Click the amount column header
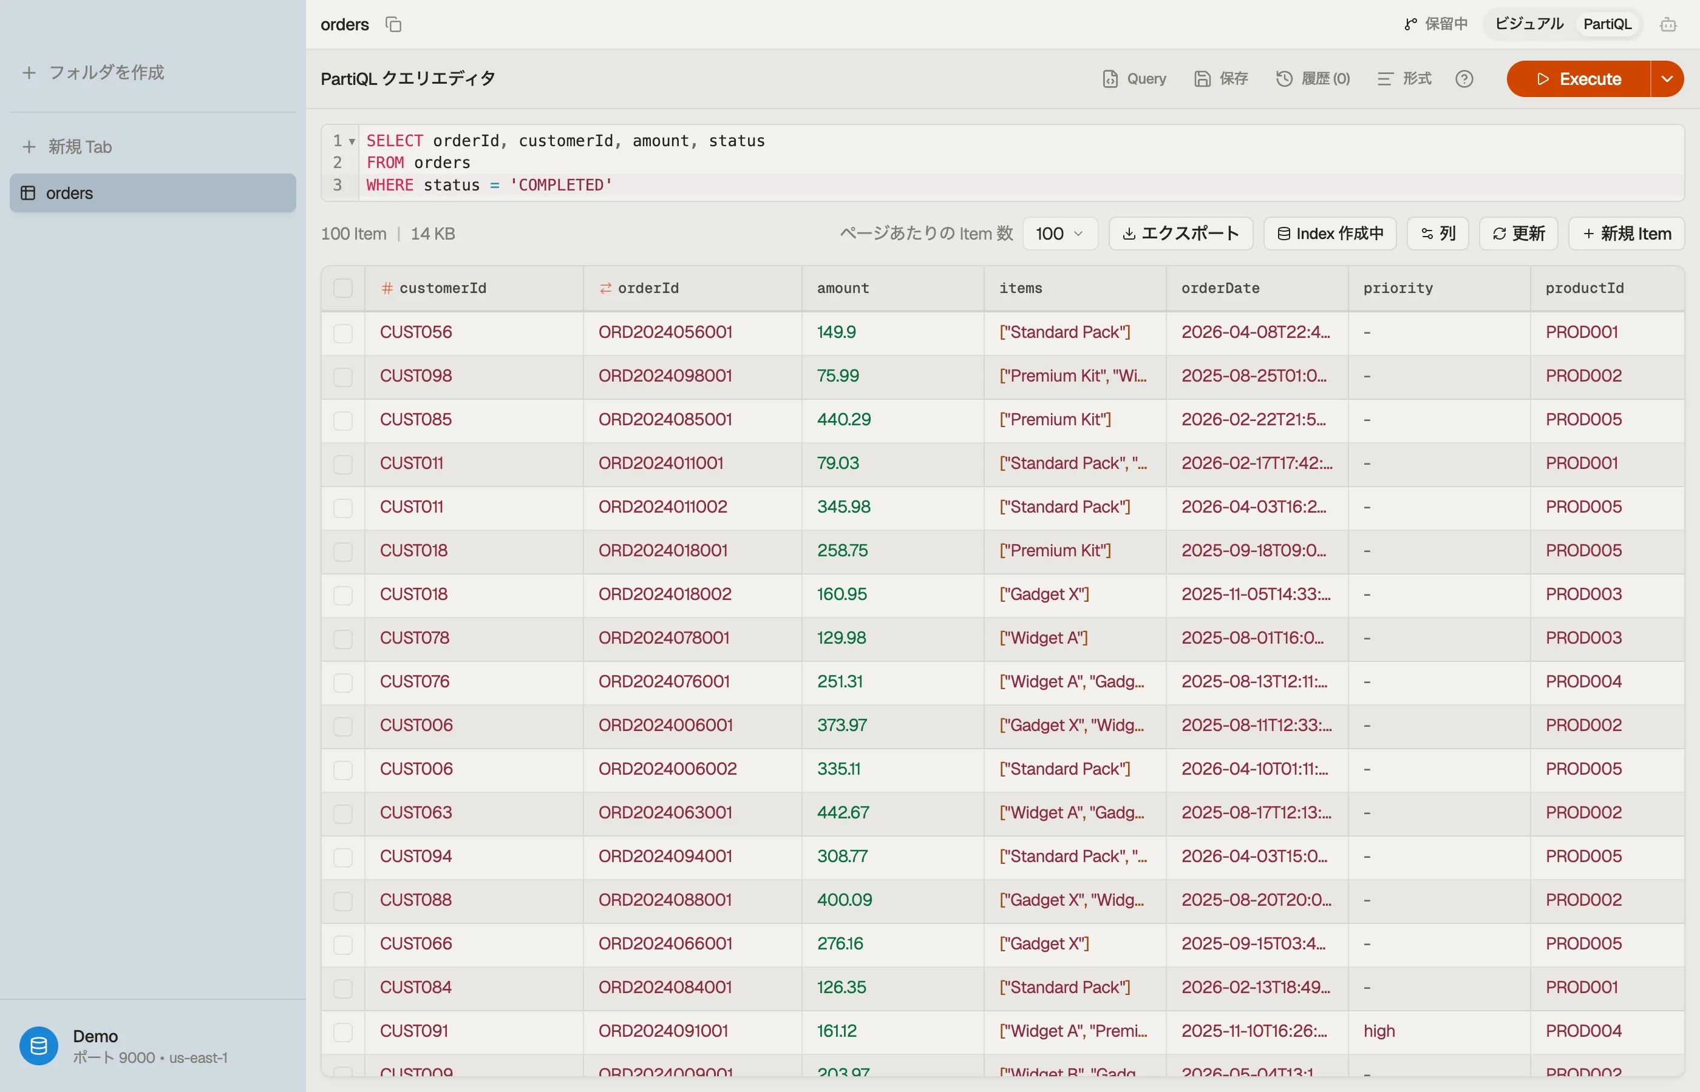Screen dimensions: 1700x1092 (x=842, y=288)
